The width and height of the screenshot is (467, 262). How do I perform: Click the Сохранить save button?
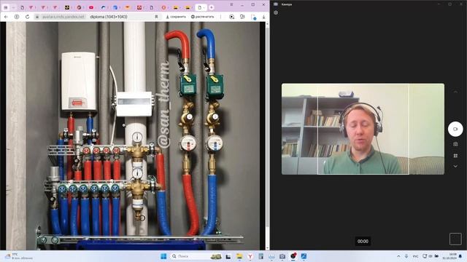pos(176,17)
